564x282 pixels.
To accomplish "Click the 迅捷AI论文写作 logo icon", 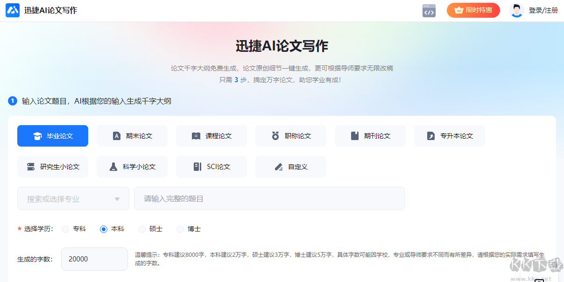I will pos(13,10).
